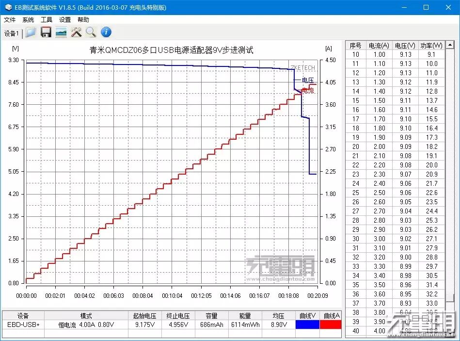Open the 文件 menu
This screenshot has height=341, width=460.
pyautogui.click(x=9, y=20)
